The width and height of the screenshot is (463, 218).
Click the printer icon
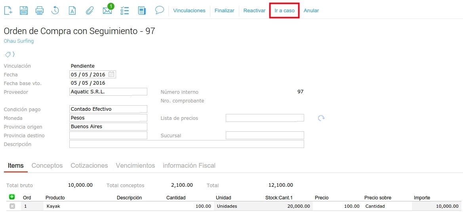[x=40, y=11]
